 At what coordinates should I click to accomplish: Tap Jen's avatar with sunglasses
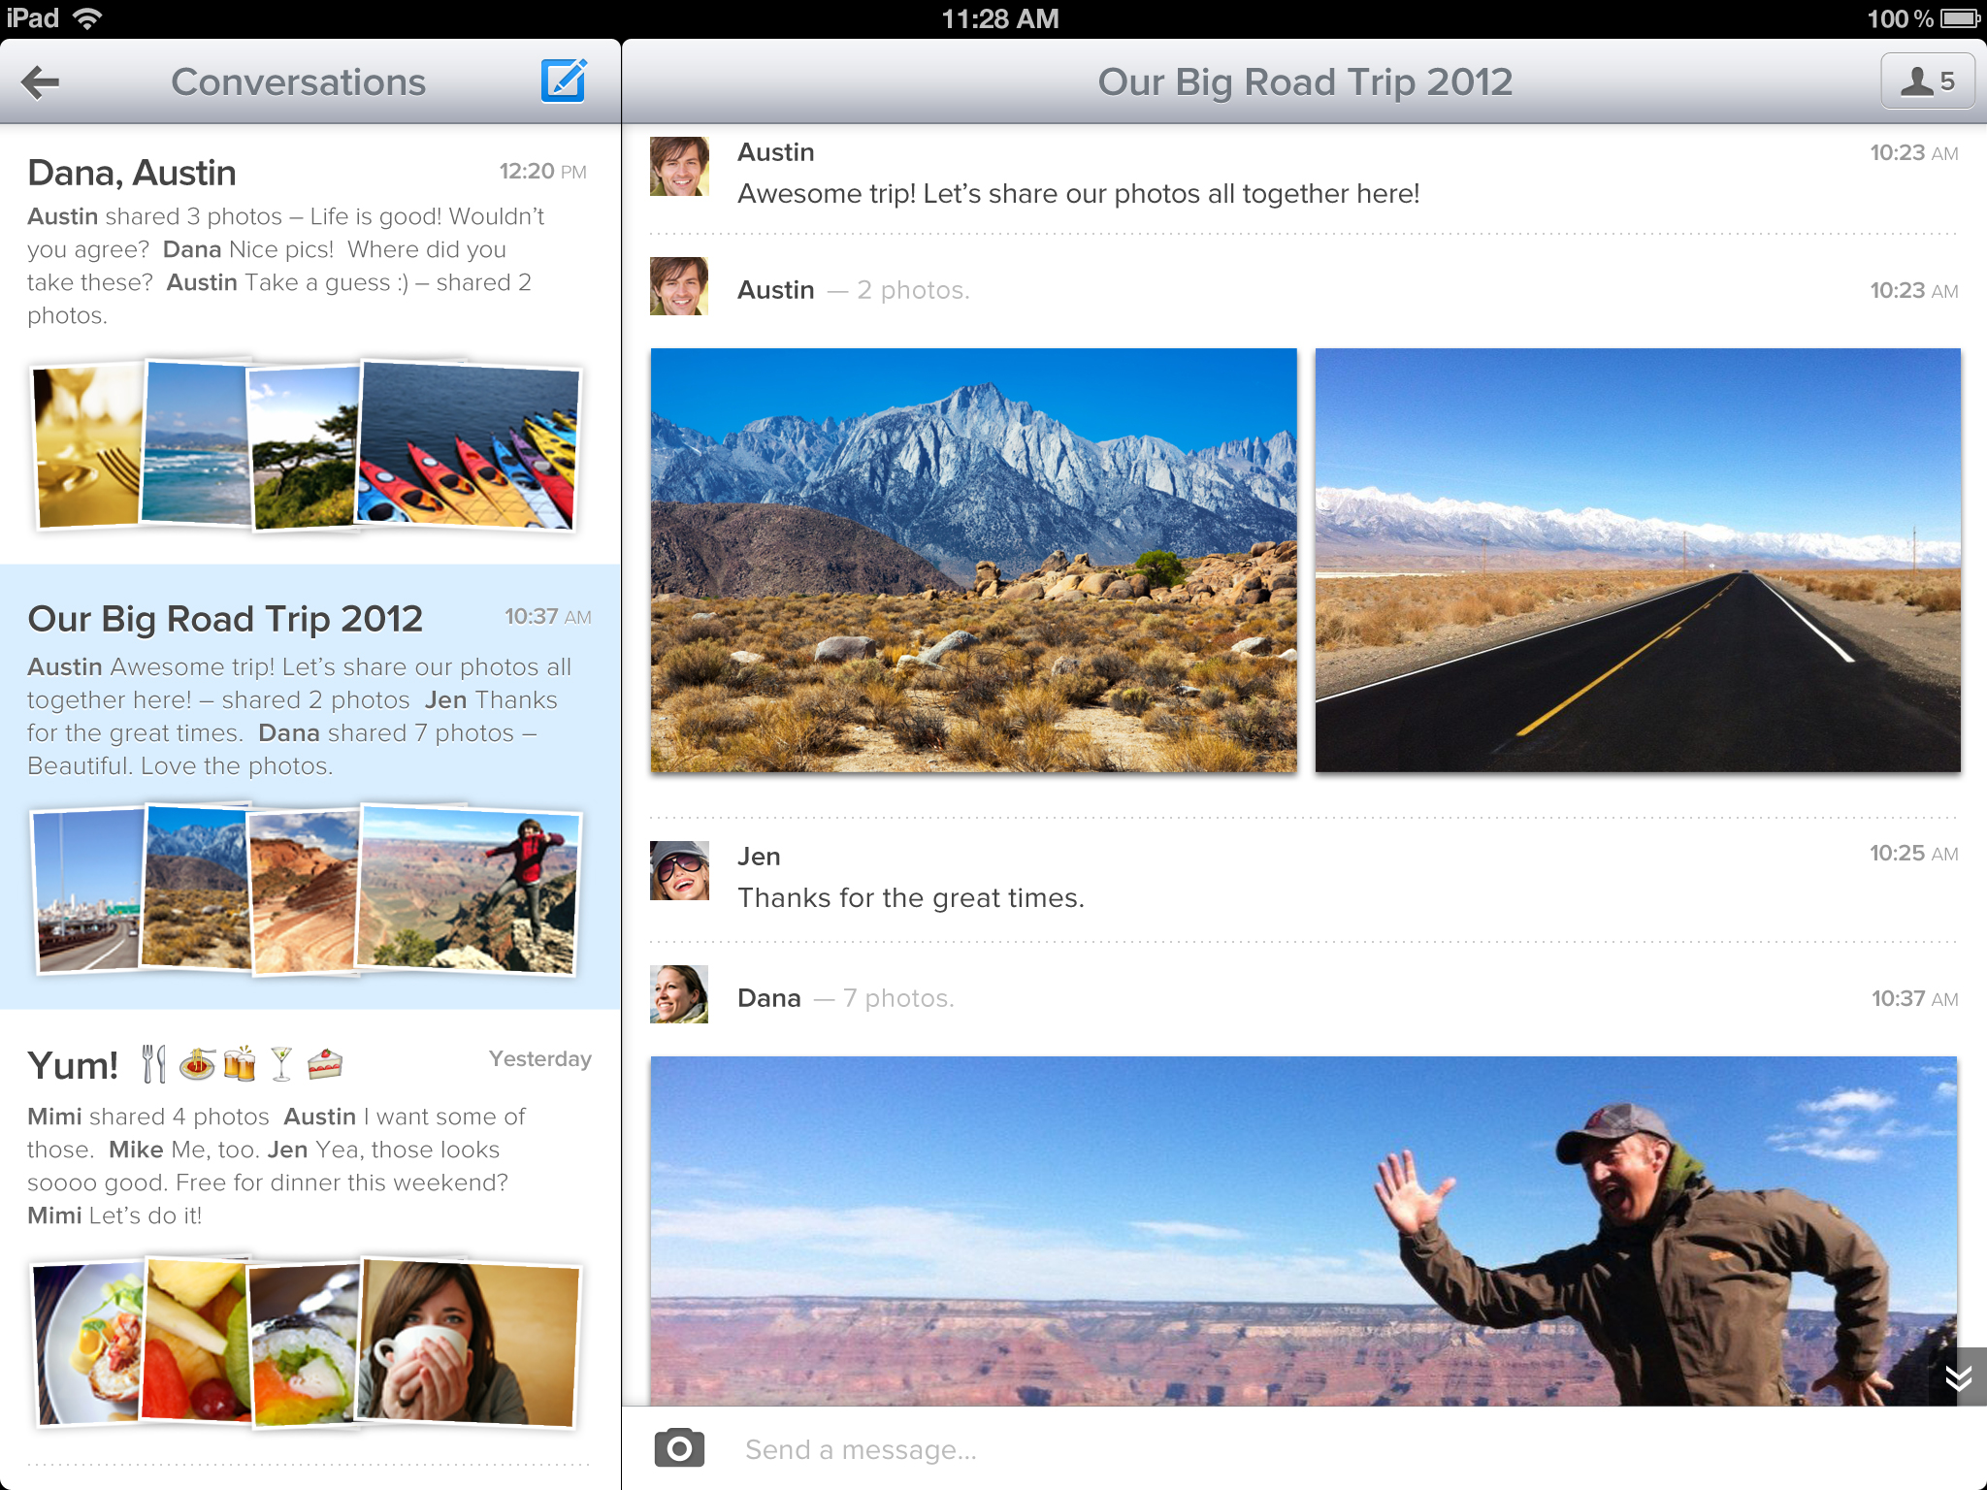[679, 871]
